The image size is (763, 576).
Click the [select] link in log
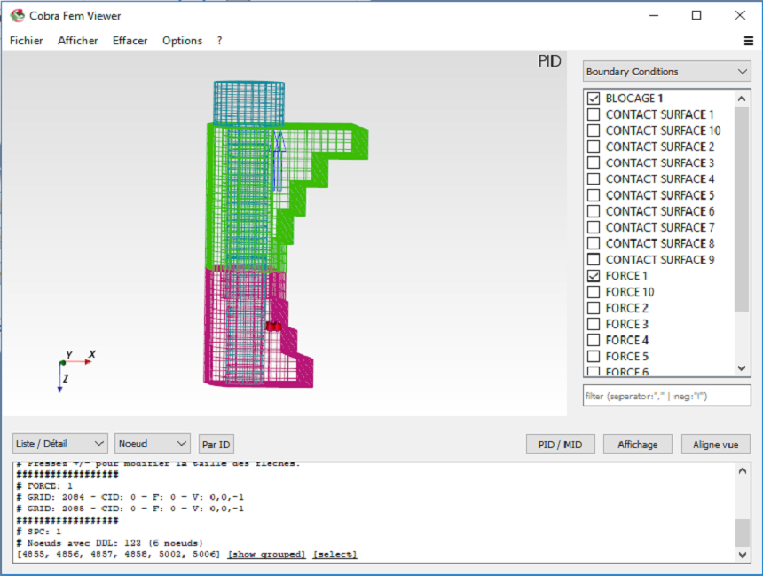[x=335, y=554]
